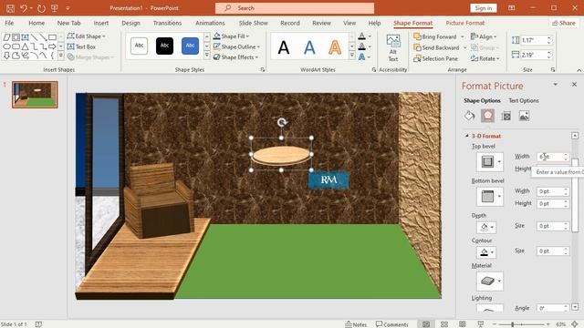Click the Share button
Image resolution: width=584 pixels, height=328 pixels.
click(x=564, y=23)
